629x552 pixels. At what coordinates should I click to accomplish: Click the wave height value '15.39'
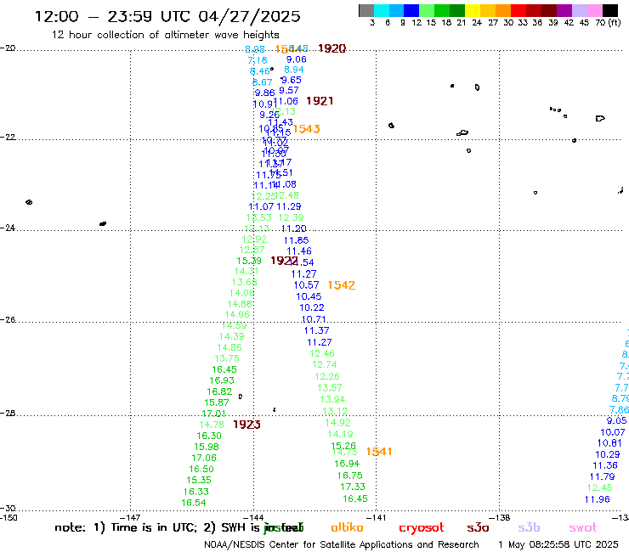pyautogui.click(x=249, y=261)
